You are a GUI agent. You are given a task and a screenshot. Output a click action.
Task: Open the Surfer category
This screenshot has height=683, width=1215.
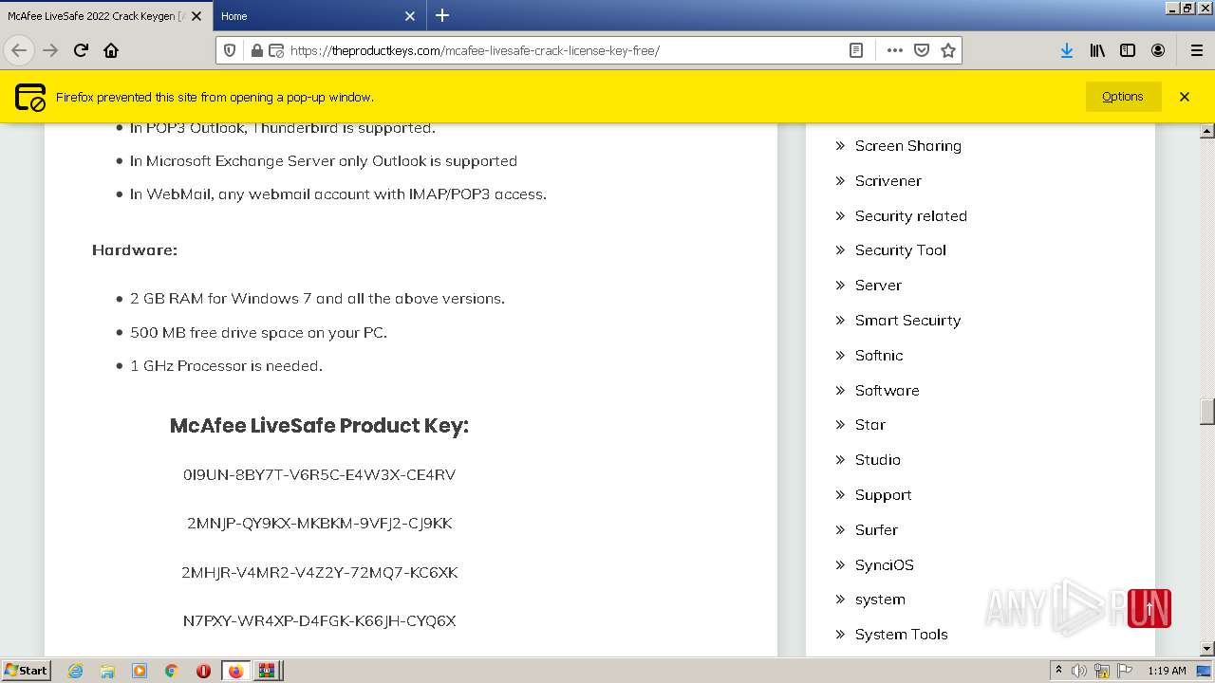[876, 530]
